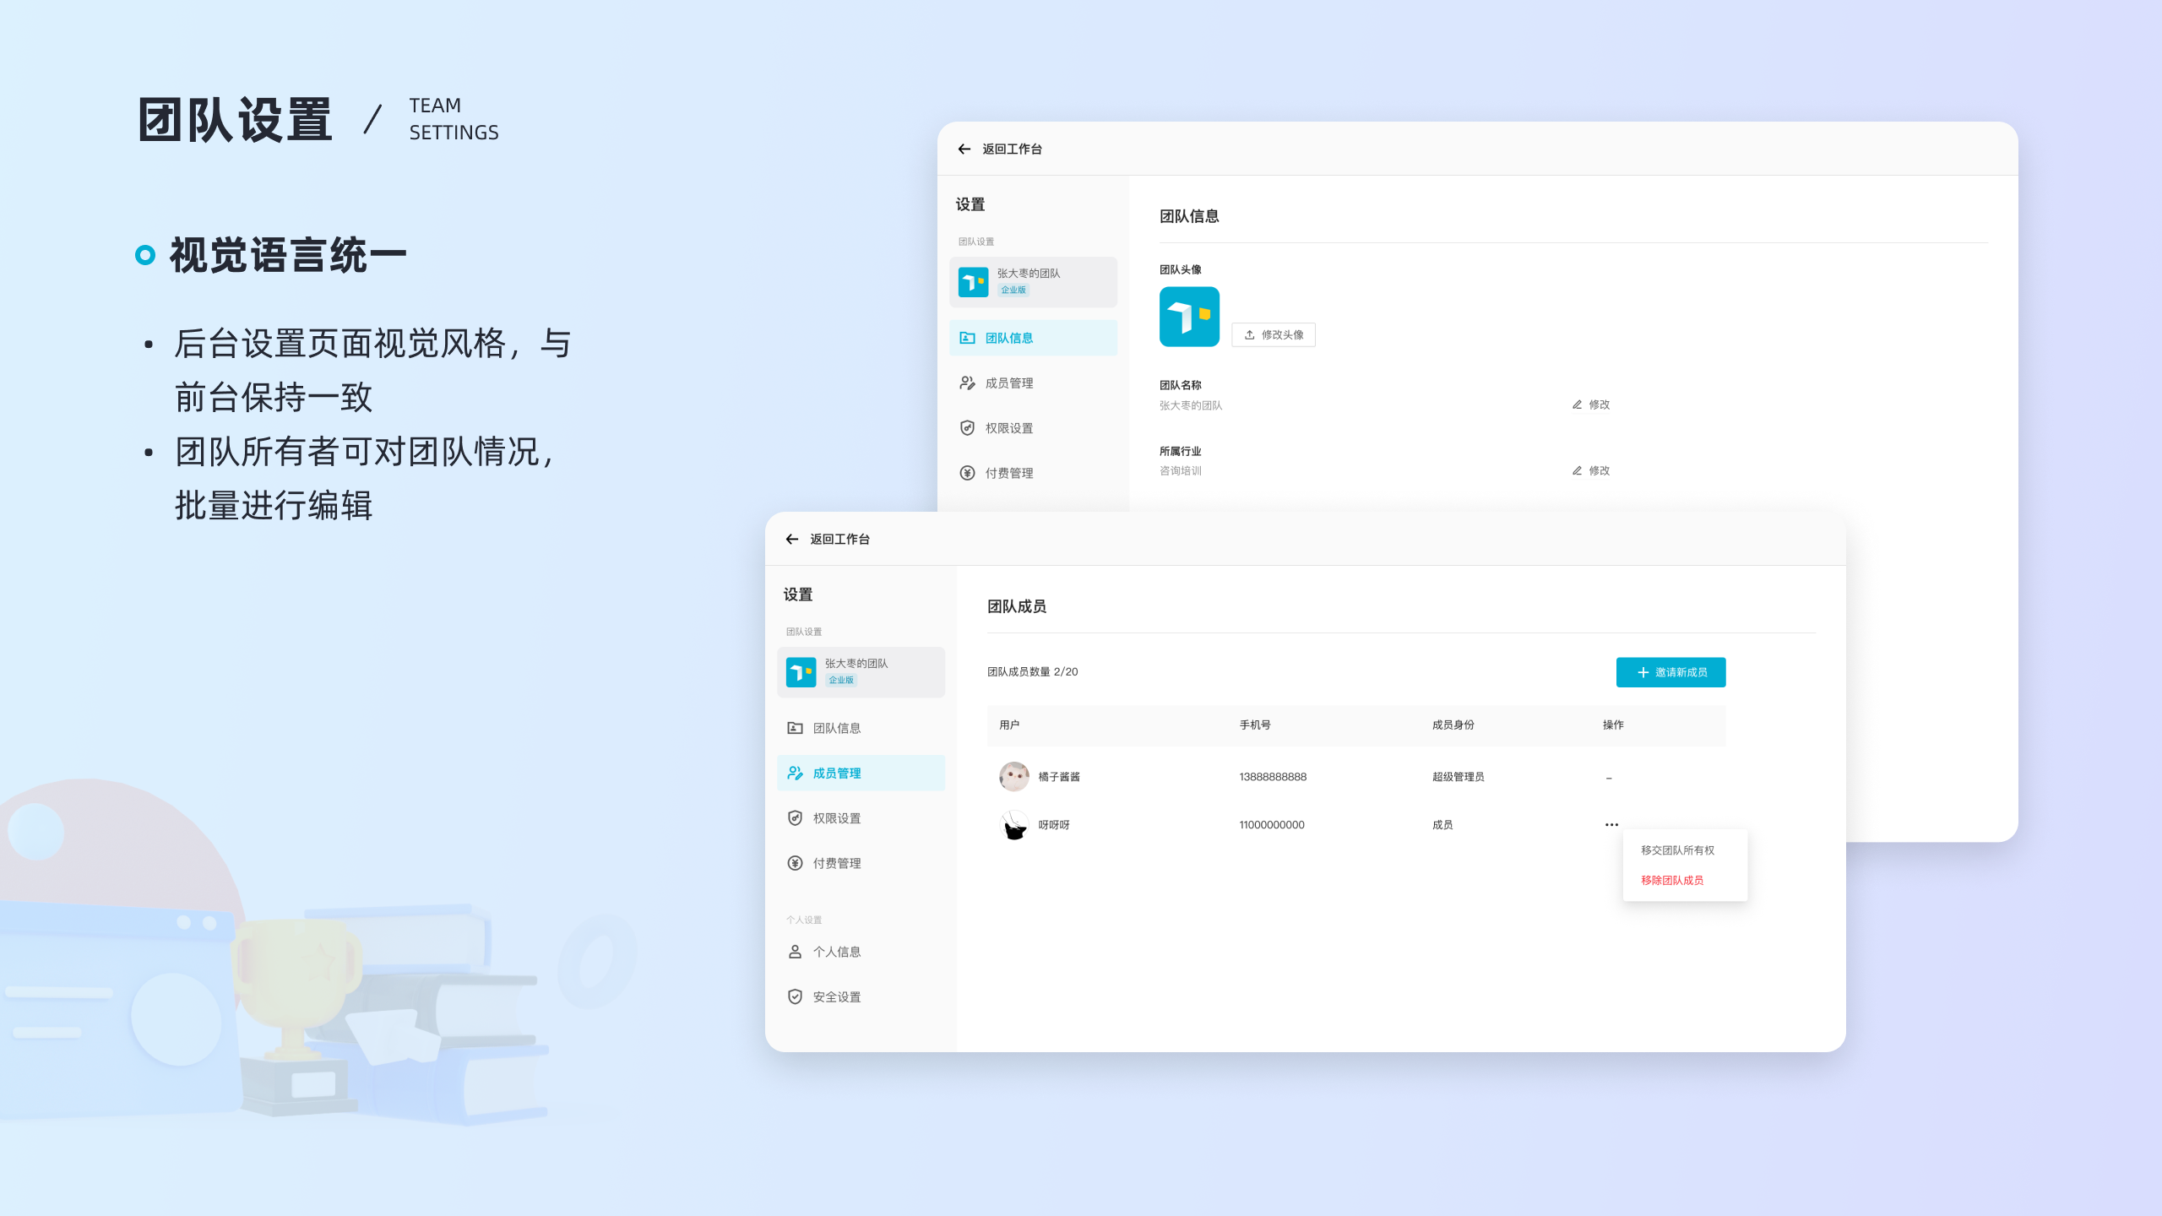
Task: Click 修改头像 upload button
Action: tap(1274, 335)
